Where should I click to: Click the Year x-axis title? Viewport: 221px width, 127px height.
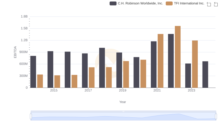(123, 102)
